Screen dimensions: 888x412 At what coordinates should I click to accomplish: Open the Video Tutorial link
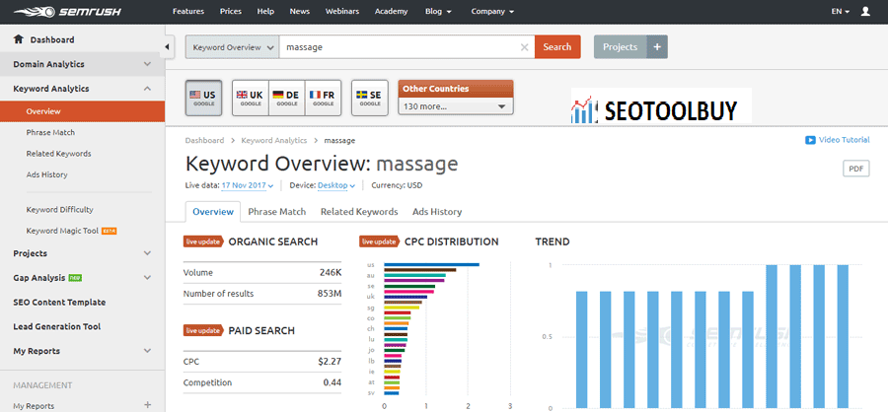point(844,140)
